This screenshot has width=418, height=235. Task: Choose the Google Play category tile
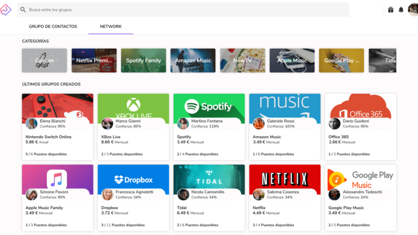(341, 61)
